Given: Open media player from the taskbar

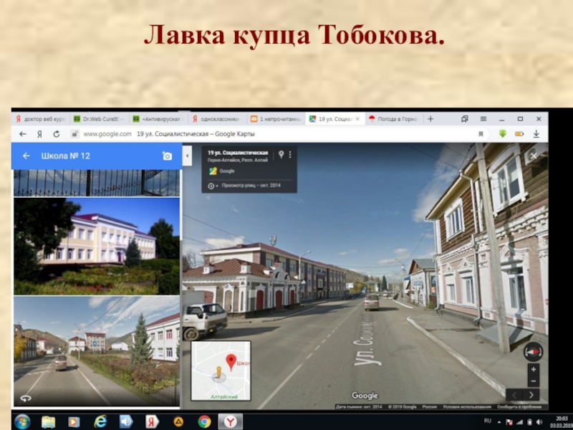Looking at the screenshot, I should click(74, 422).
